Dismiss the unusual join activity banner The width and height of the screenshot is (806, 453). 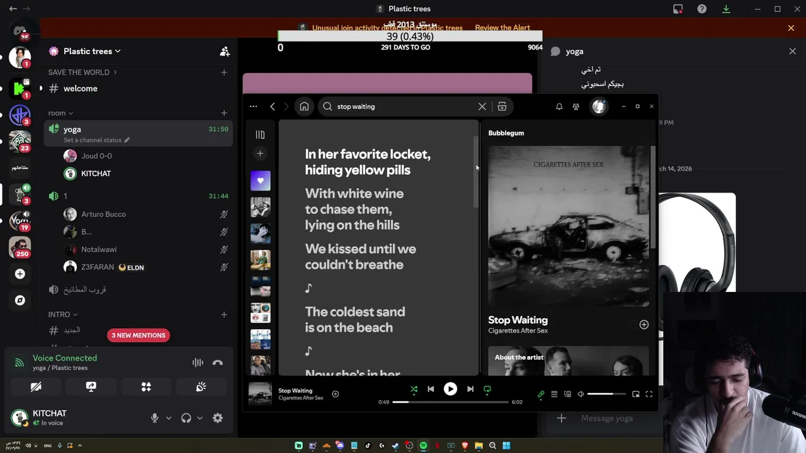point(791,28)
